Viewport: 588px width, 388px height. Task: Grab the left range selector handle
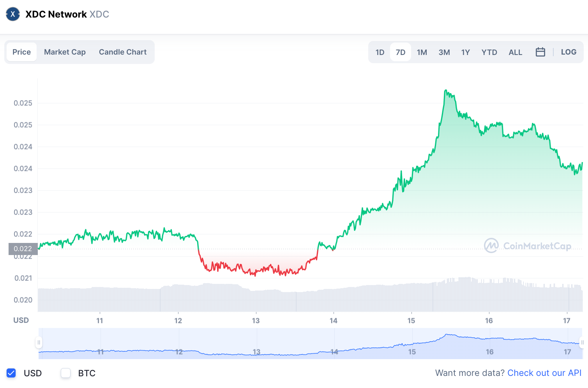tap(39, 342)
